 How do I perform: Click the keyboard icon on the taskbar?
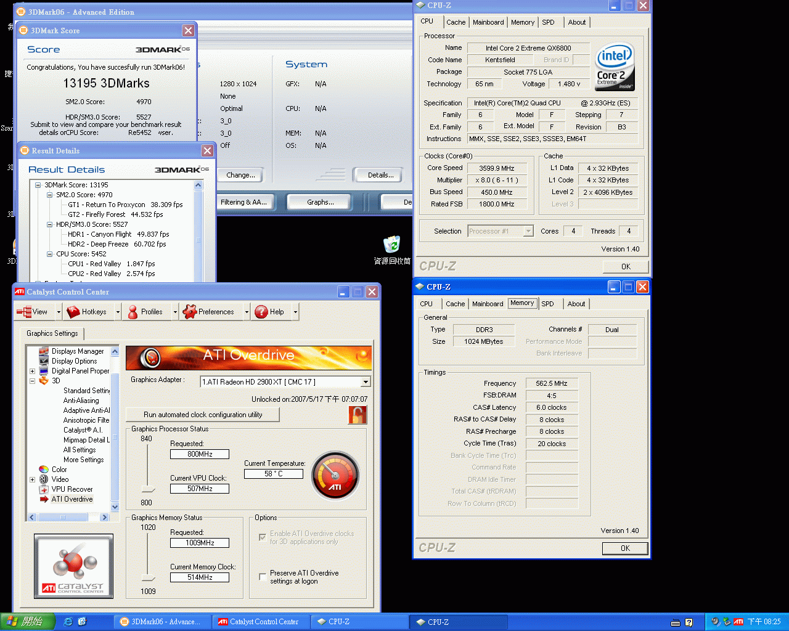pos(676,622)
